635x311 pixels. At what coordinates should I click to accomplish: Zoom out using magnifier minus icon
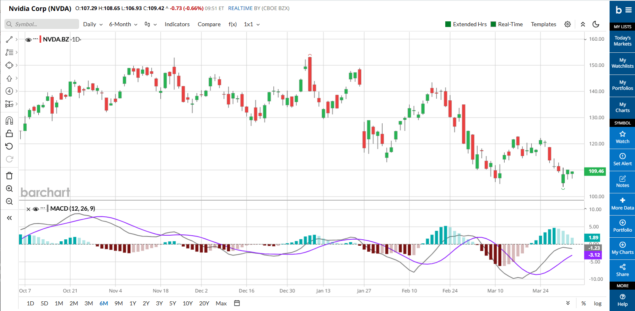pyautogui.click(x=9, y=201)
